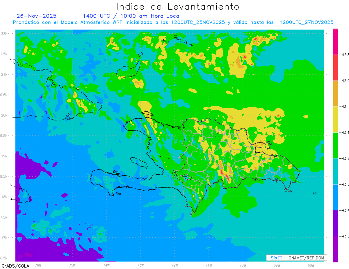Click the '1400 UTC / 10:00 am Hora Local' text
Screen dimensions: 349x269
132,16
